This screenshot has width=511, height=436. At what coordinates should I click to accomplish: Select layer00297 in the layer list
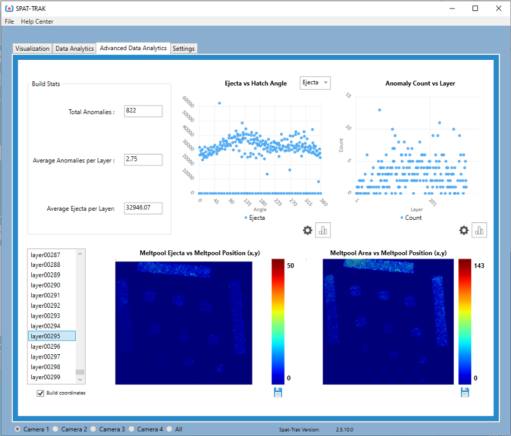(52, 357)
